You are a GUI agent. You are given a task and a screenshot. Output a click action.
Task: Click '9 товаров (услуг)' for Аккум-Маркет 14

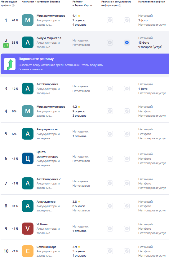(150, 47)
